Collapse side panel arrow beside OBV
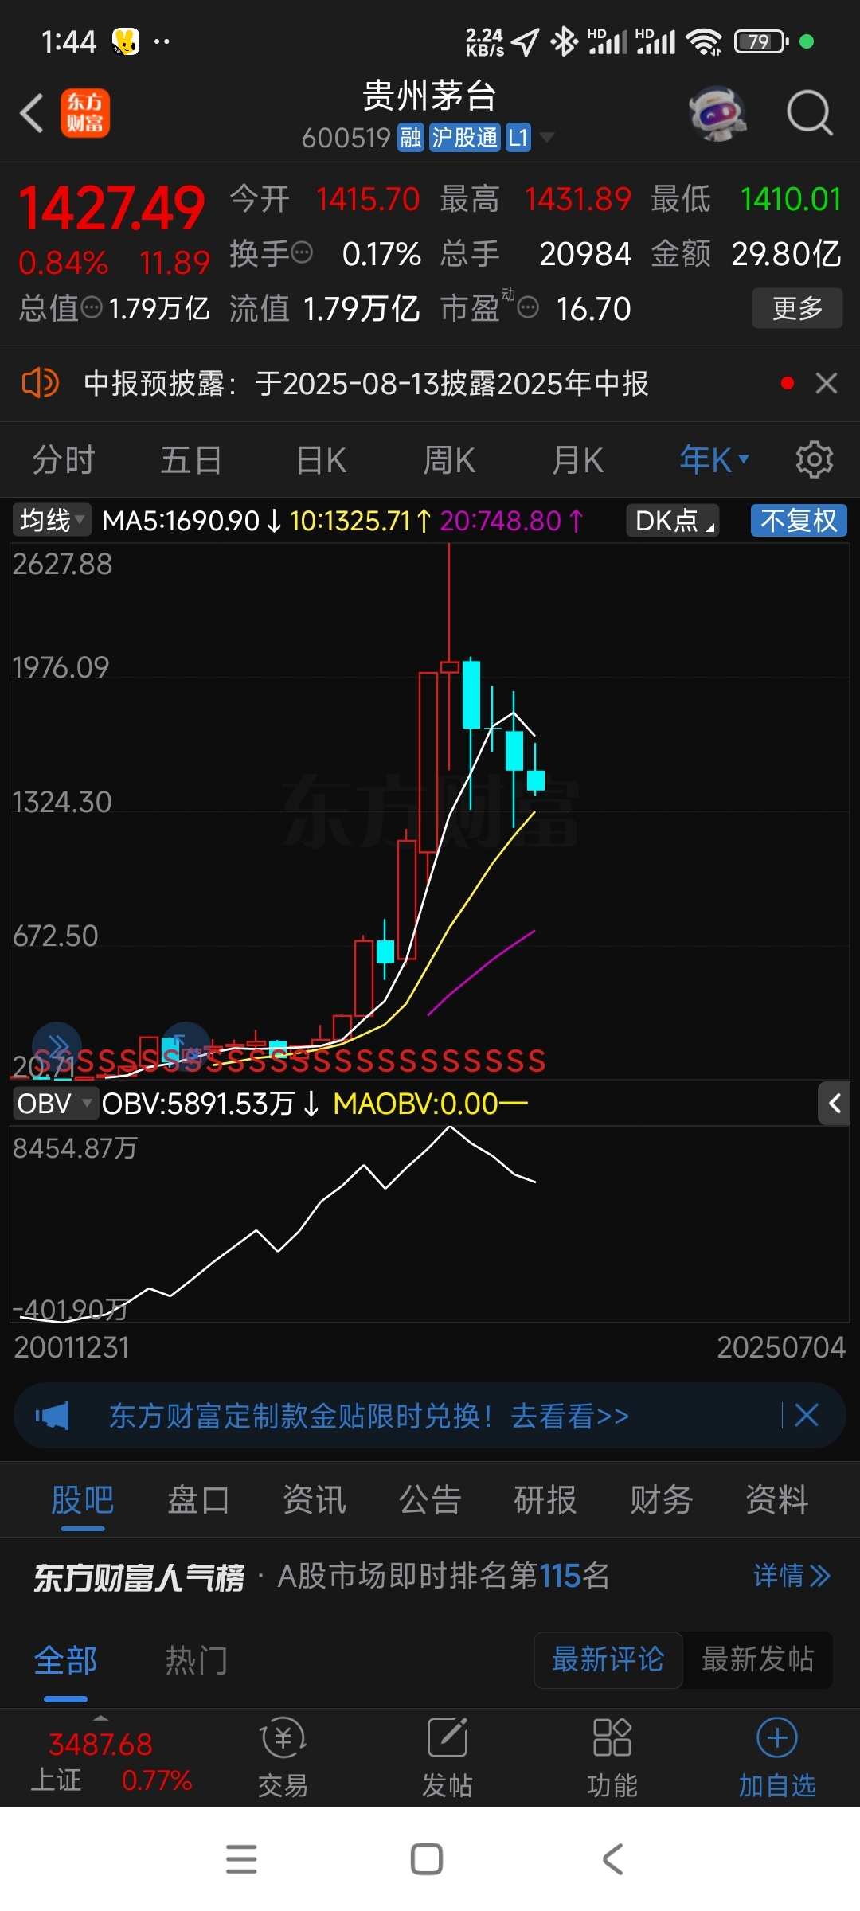 (834, 1104)
